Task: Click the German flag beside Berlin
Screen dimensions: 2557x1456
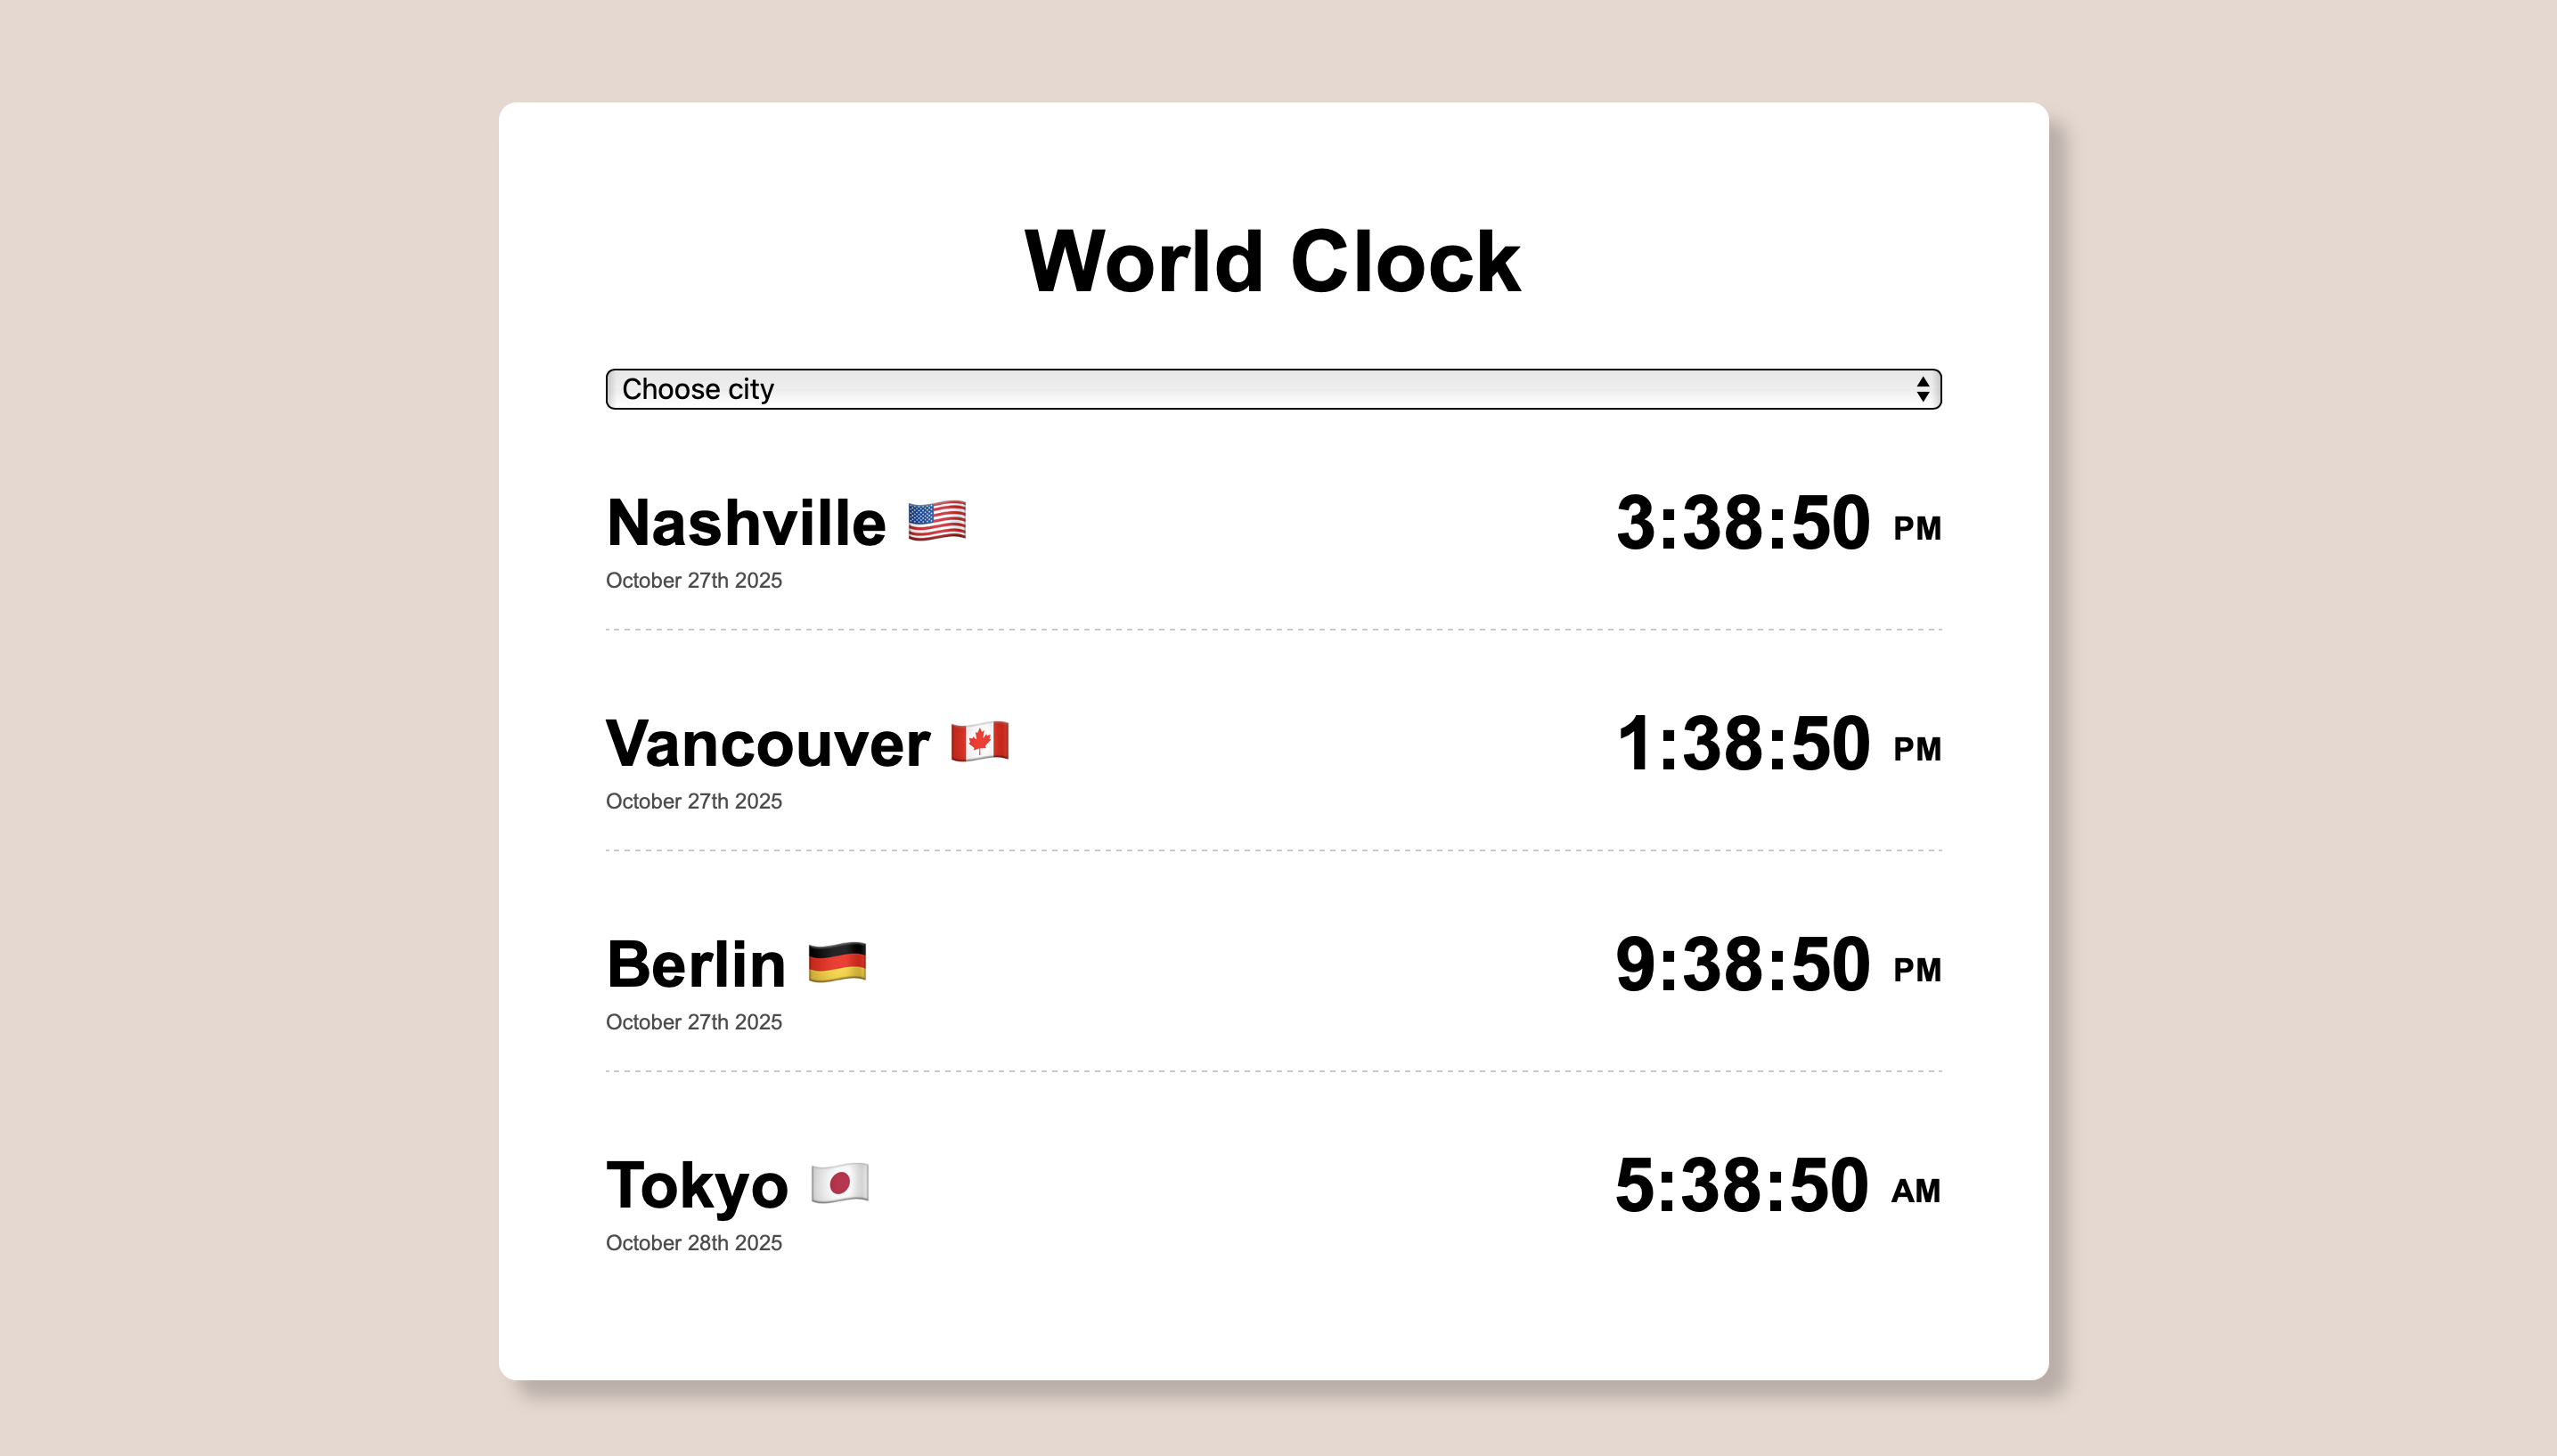Action: [839, 963]
